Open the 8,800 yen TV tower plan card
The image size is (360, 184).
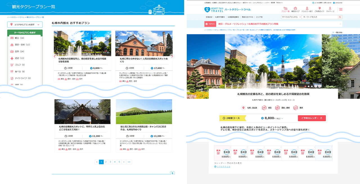point(82,56)
